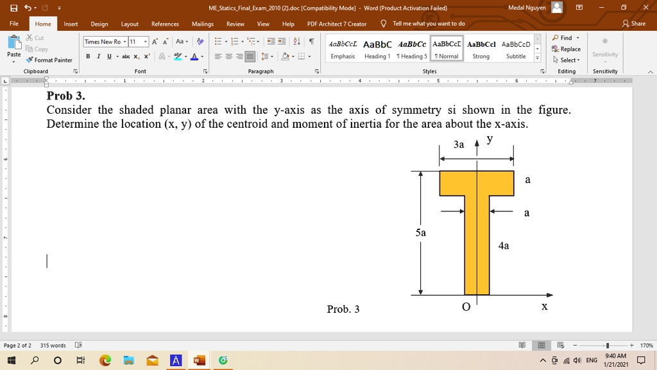Screen dimensions: 657x370
Task: Open the font name dropdown
Action: (125, 42)
